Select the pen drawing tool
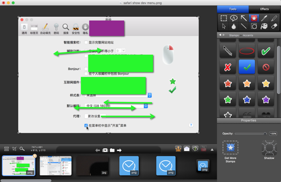Image resolution: width=281 pixels, height=182 pixels. [x=264, y=18]
